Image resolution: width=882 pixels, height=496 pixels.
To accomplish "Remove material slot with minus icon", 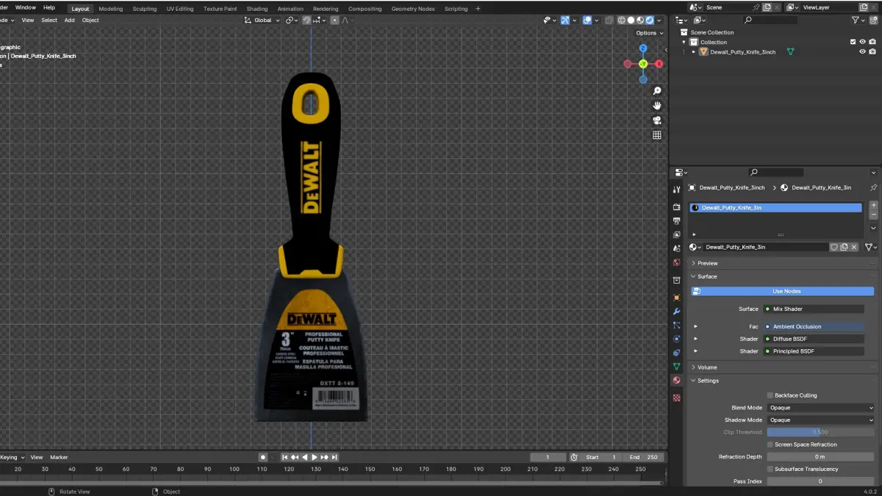I will 873,215.
